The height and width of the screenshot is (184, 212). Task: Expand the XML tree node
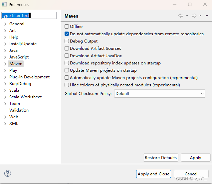pyautogui.click(x=5, y=124)
